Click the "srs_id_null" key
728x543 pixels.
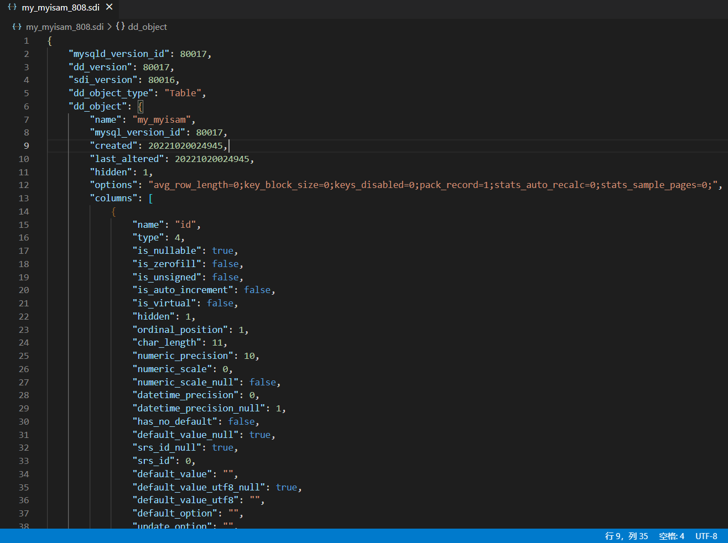(x=167, y=448)
